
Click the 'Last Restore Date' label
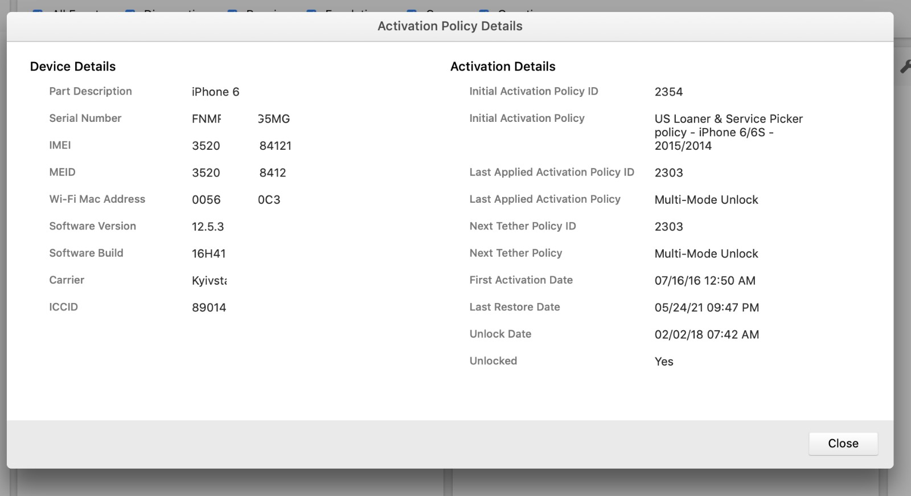click(x=515, y=307)
